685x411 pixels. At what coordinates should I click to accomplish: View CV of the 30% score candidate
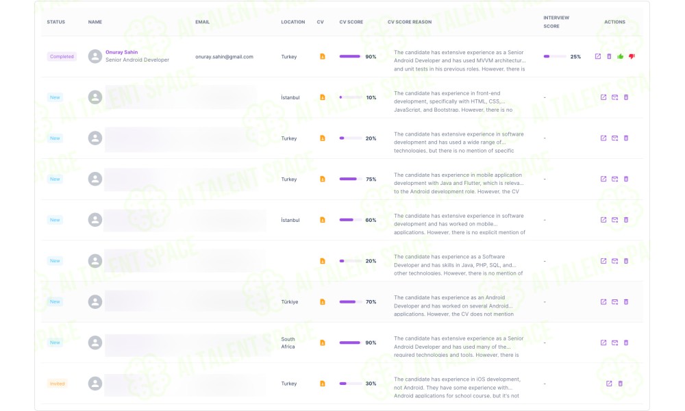(x=323, y=384)
